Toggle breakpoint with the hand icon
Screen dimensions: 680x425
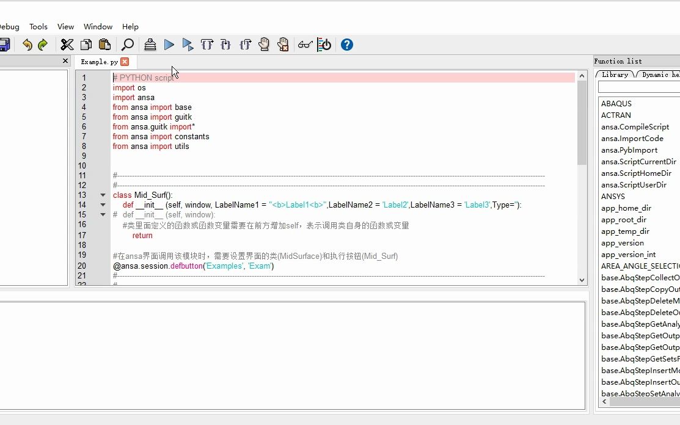click(264, 45)
